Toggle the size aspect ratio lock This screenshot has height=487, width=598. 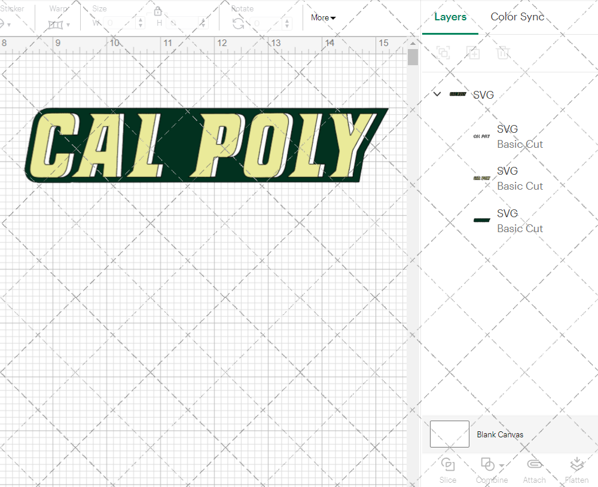(x=157, y=11)
